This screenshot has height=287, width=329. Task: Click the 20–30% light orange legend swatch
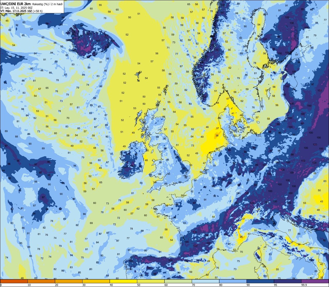click(69, 281)
